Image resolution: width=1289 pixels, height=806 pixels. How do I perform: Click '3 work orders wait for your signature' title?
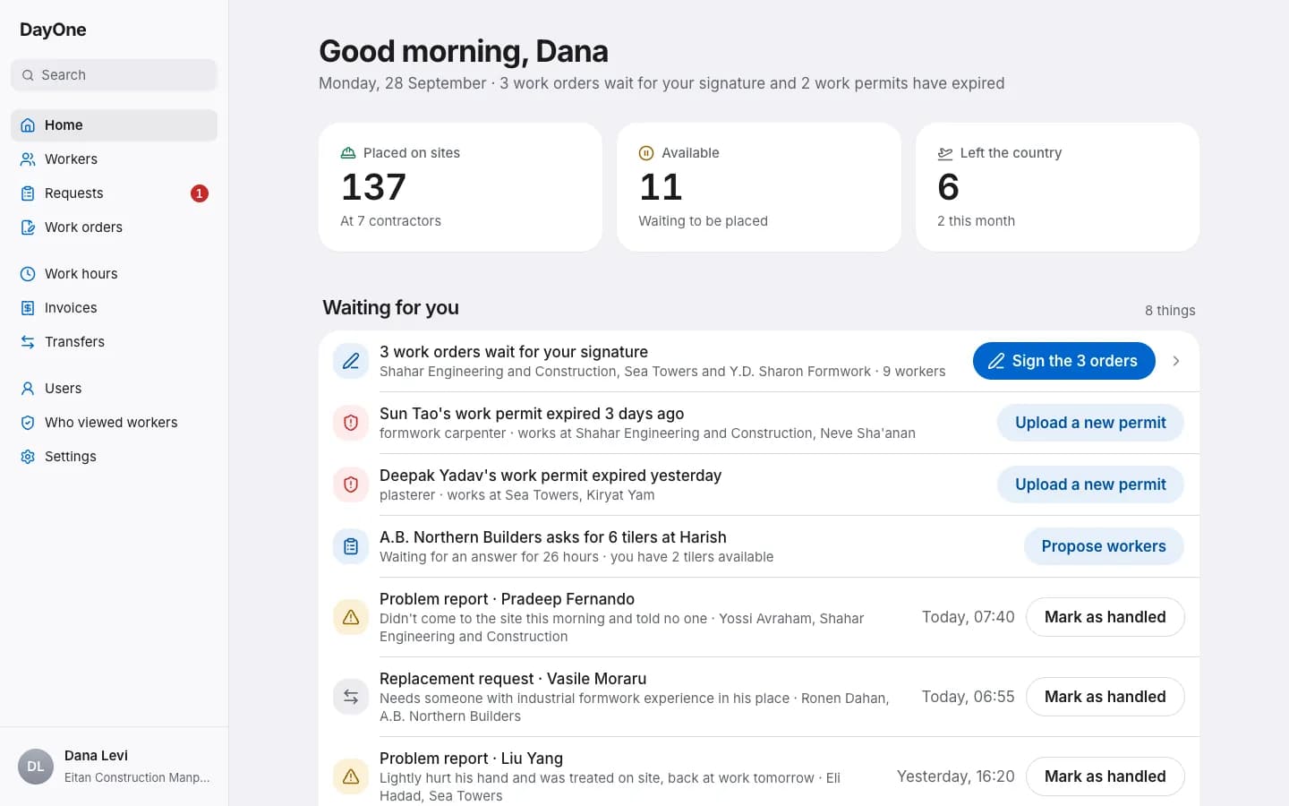coord(514,352)
